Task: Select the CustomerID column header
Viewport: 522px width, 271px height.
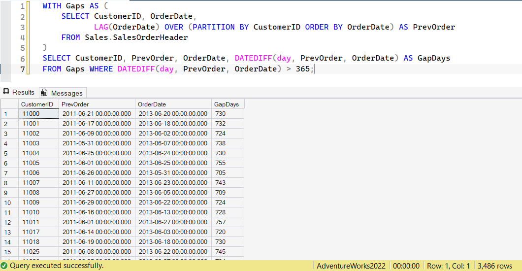Action: tap(38, 104)
